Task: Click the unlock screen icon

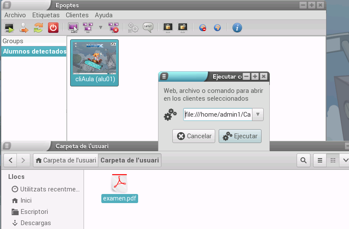Action: (182, 28)
